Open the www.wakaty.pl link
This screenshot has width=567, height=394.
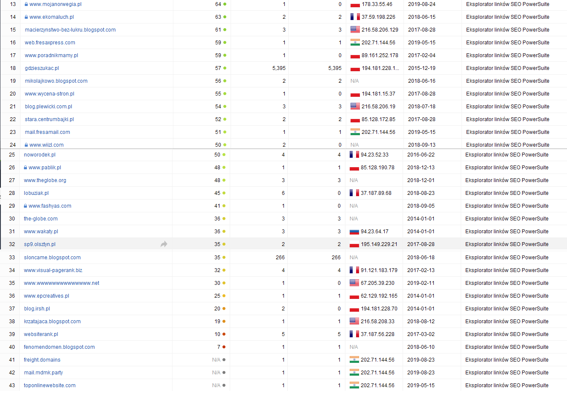click(41, 232)
